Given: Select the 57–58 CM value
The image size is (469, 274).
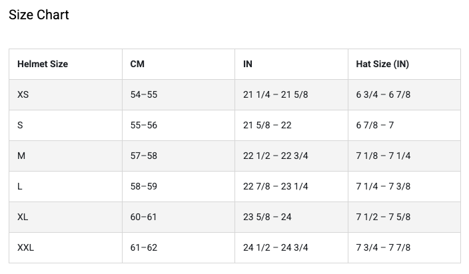Looking at the screenshot, I should (144, 156).
